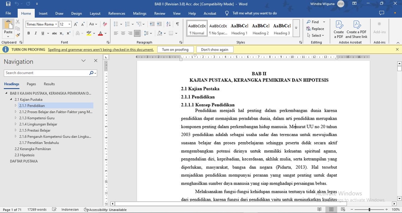Image resolution: width=402 pixels, height=213 pixels.
Task: Collapse the 2.1 Kajian Pustaka heading
Action: 11,100
